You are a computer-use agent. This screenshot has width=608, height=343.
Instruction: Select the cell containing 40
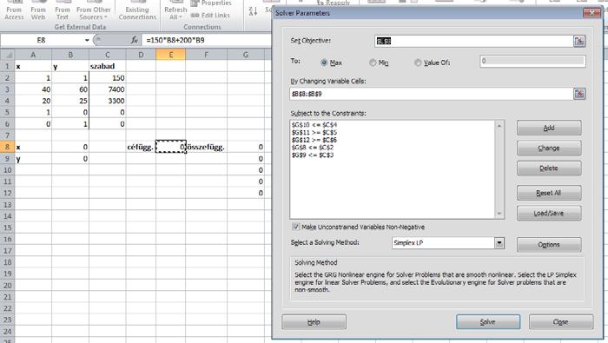(x=33, y=89)
